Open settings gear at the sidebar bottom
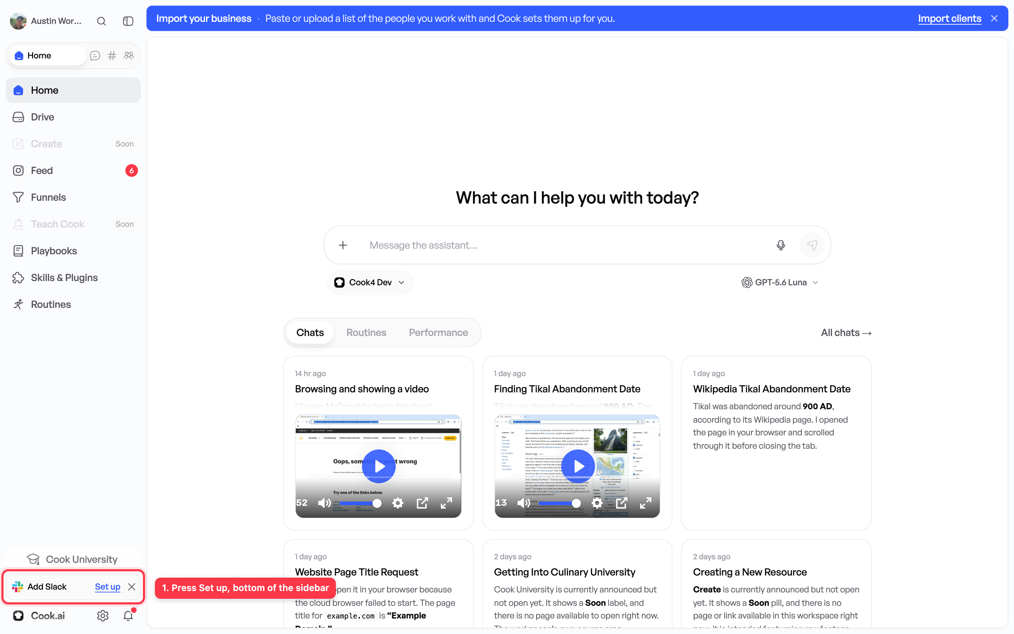 [x=103, y=616]
